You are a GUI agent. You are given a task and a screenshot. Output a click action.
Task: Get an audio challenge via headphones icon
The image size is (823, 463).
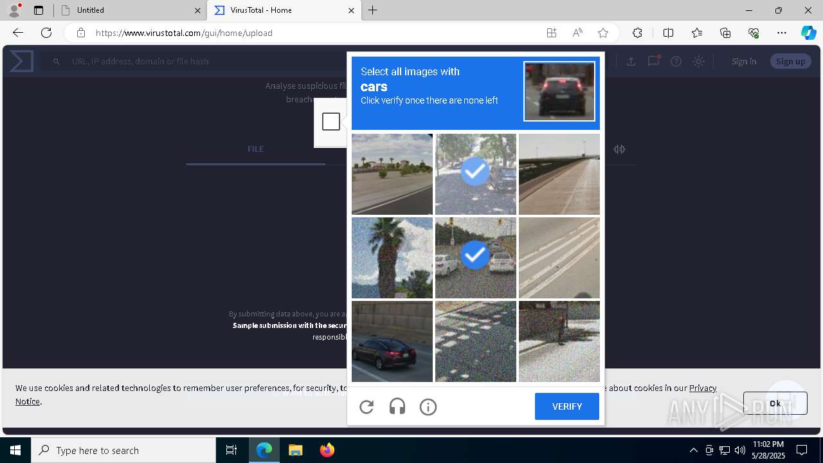click(x=397, y=407)
